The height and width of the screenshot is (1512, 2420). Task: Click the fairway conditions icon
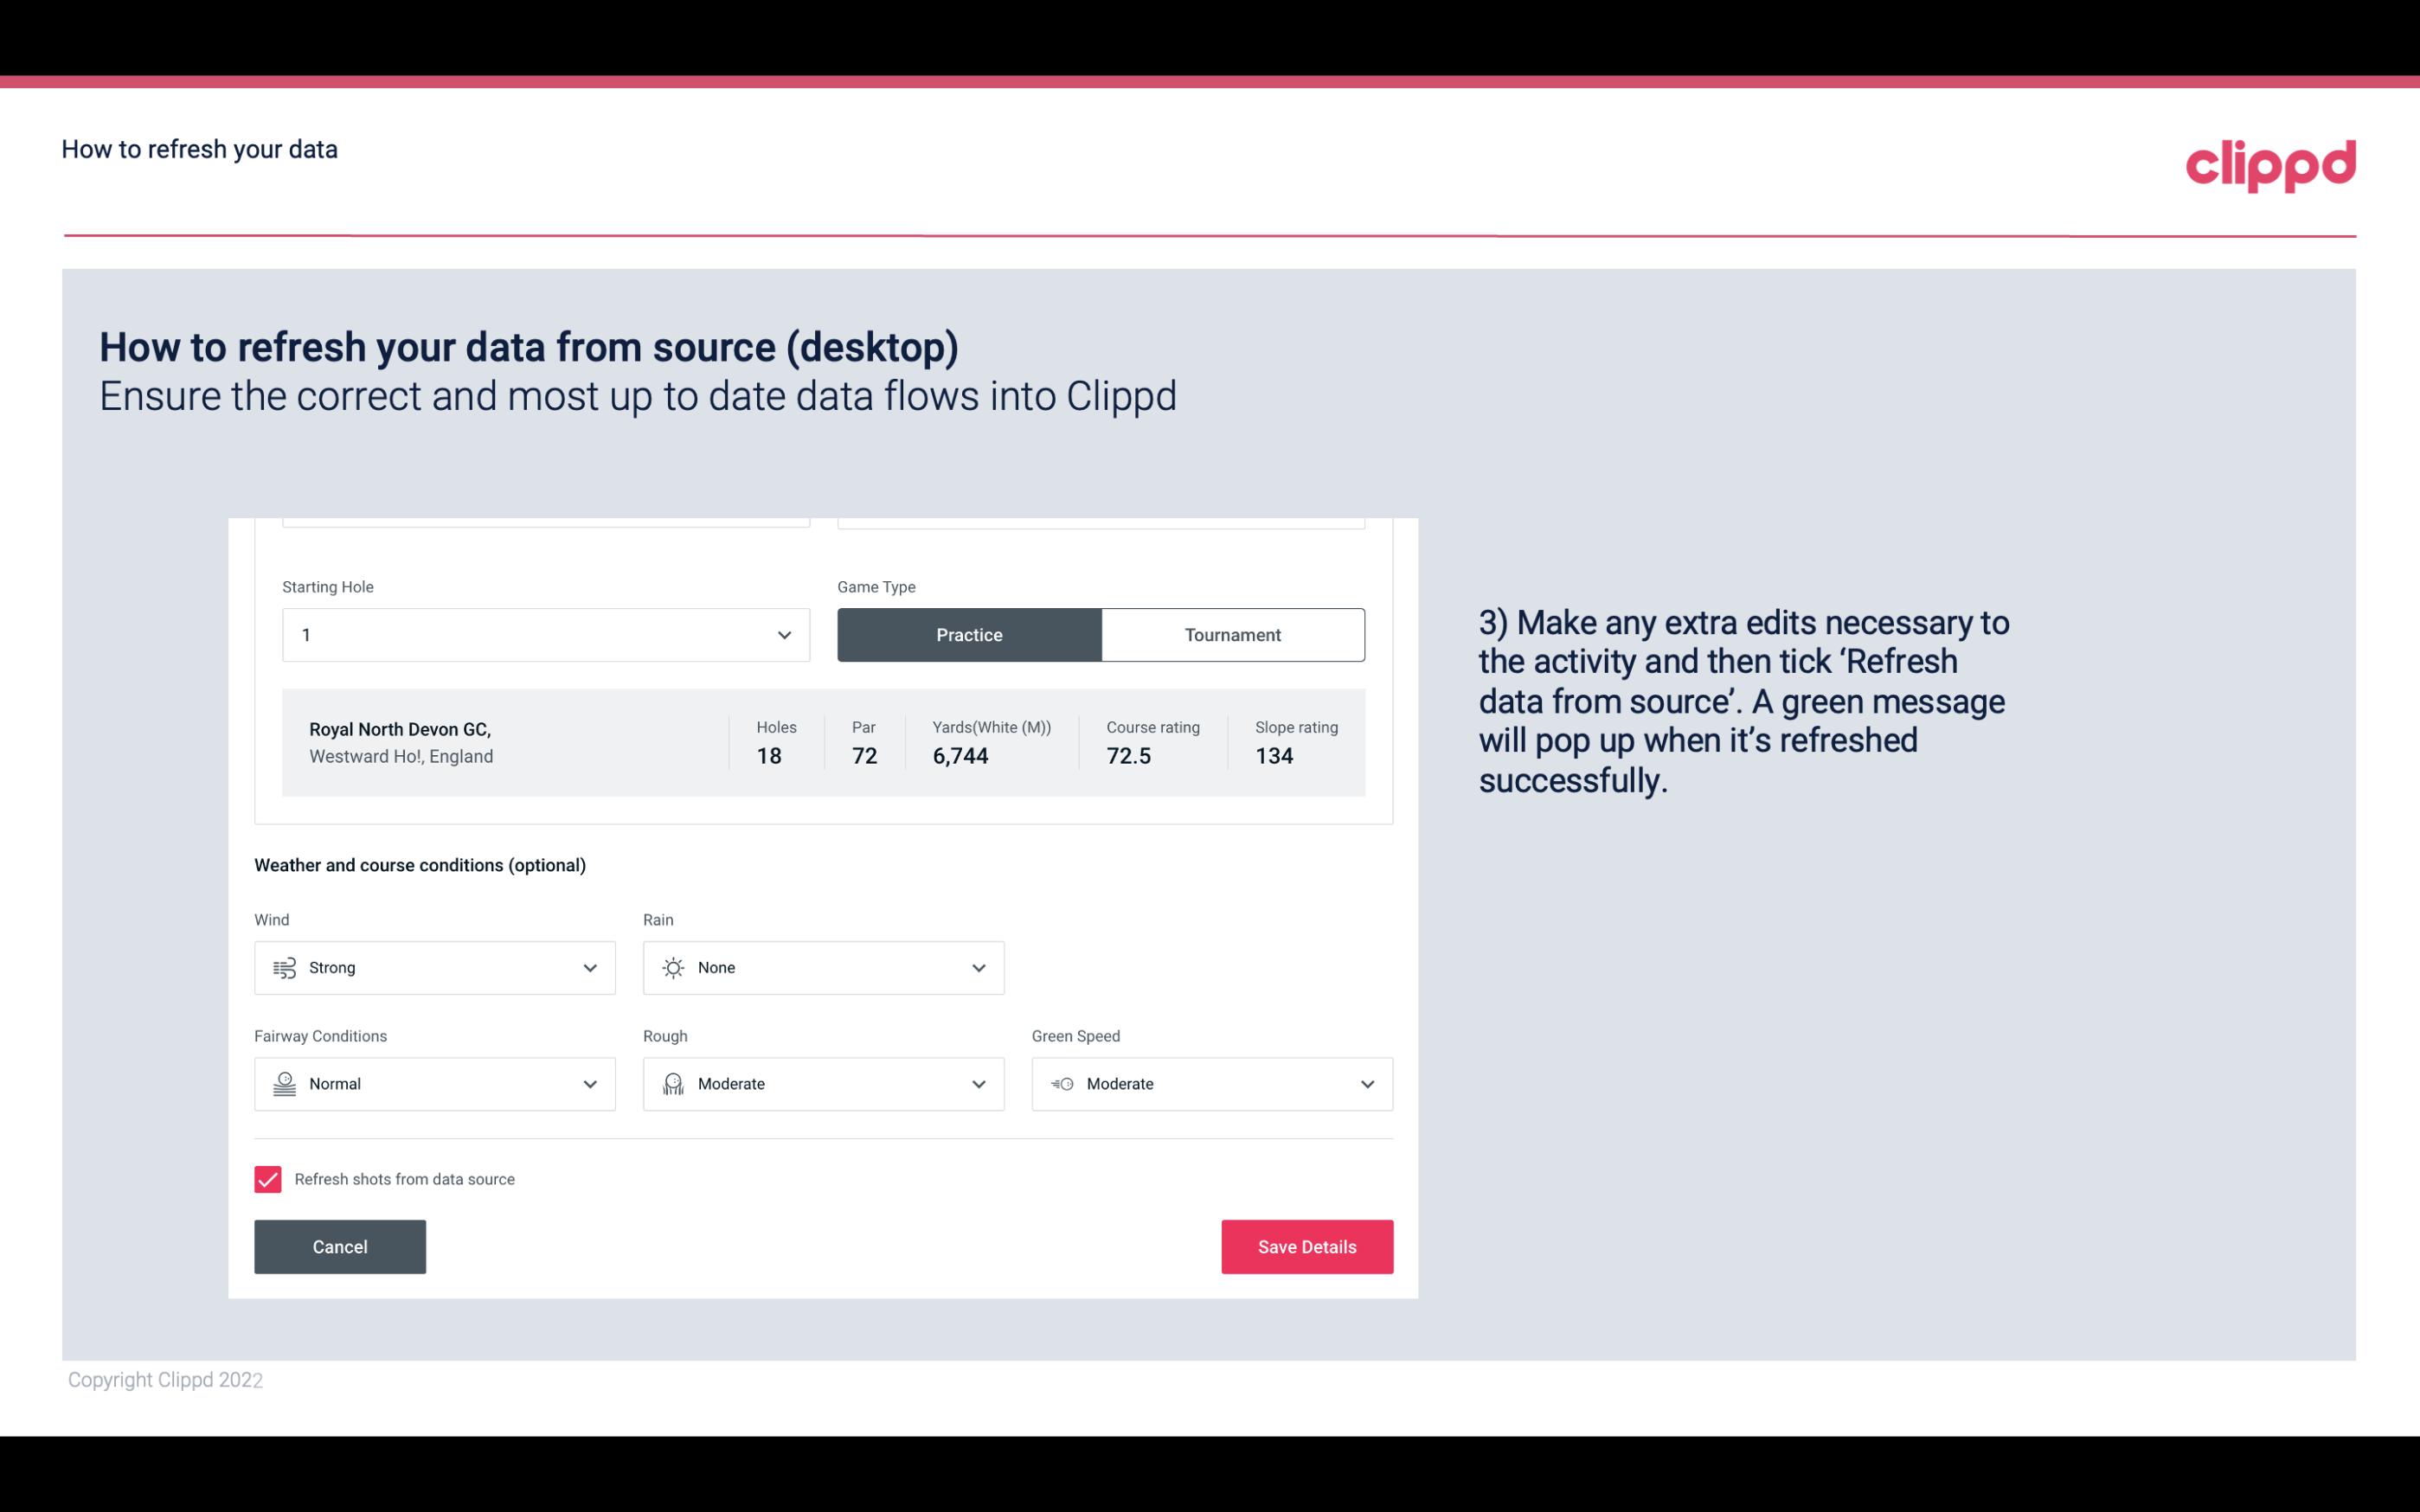(282, 1084)
